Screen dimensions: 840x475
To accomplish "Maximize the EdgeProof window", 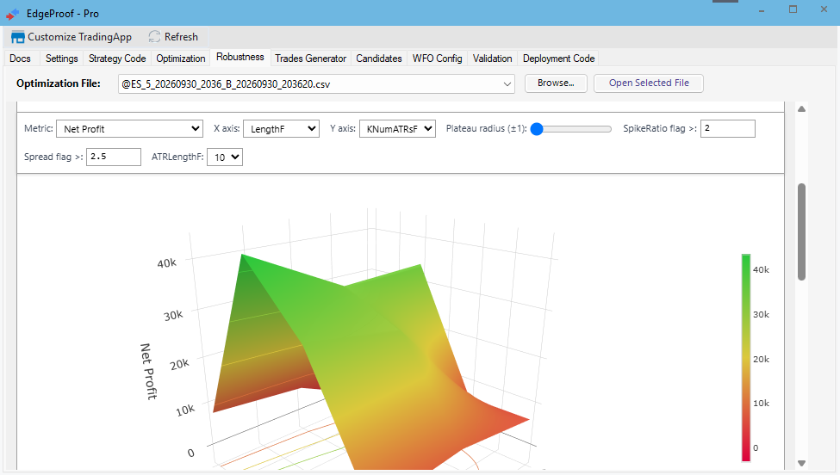I will click(x=793, y=9).
